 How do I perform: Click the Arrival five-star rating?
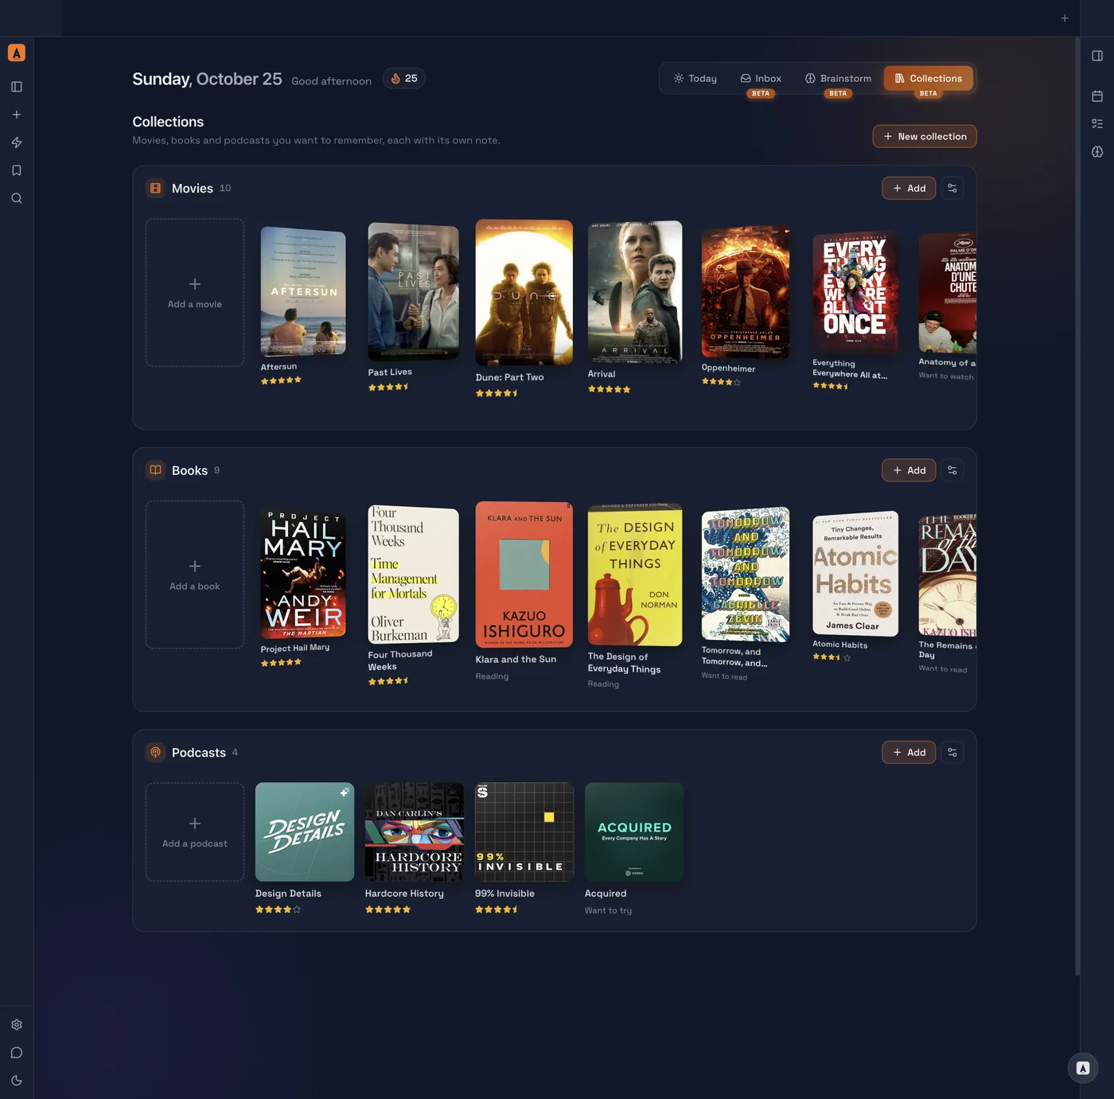pos(609,389)
